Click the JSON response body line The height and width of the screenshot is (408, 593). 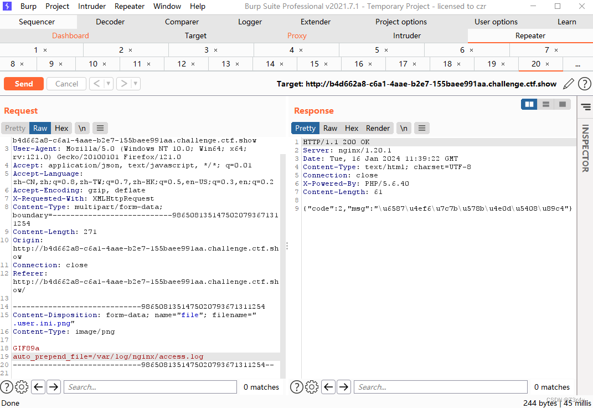pos(437,208)
